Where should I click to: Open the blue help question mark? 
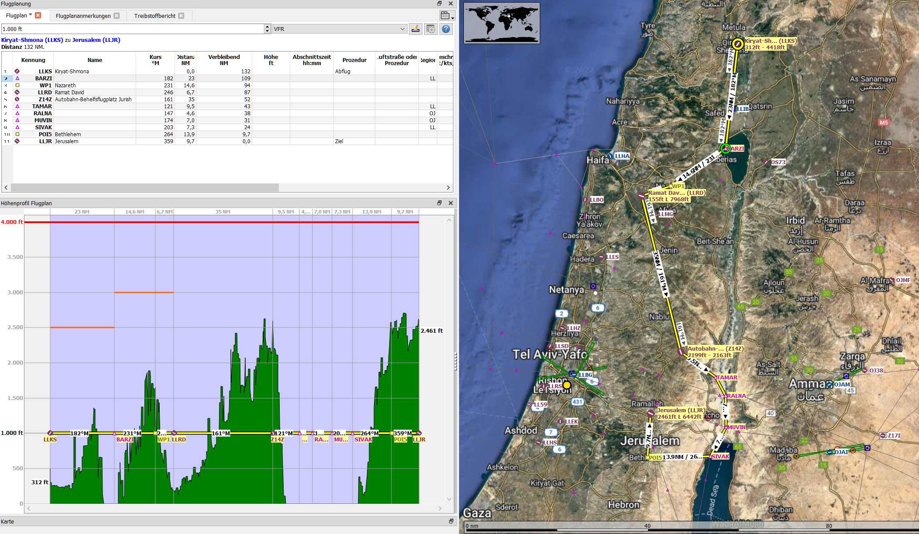[x=446, y=29]
